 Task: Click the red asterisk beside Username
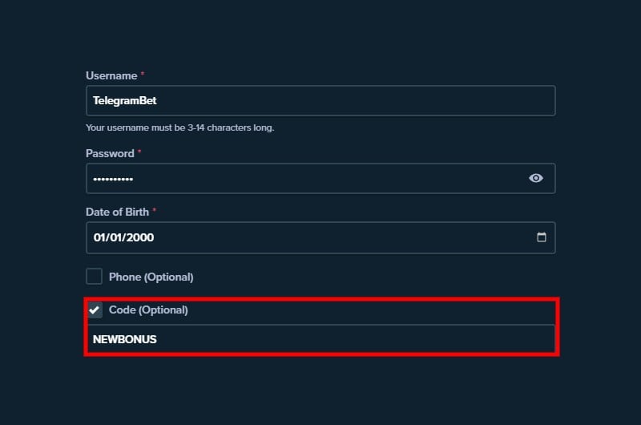pos(143,74)
